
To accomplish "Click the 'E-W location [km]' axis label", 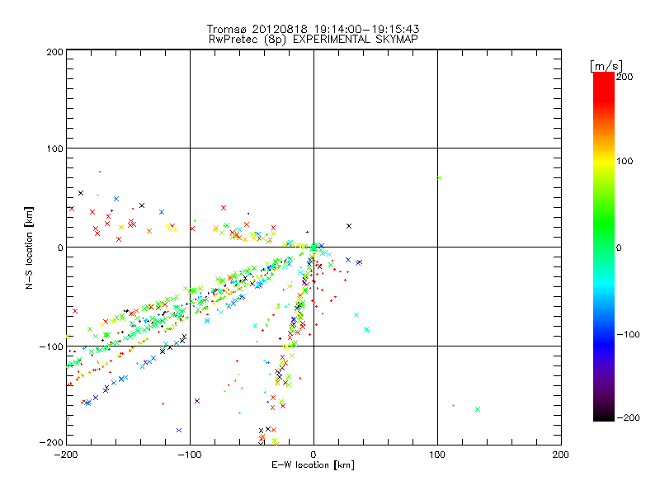I will 313,464.
